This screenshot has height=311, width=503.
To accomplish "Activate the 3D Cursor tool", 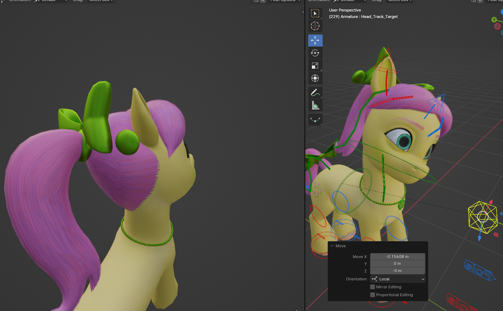I will pos(315,26).
